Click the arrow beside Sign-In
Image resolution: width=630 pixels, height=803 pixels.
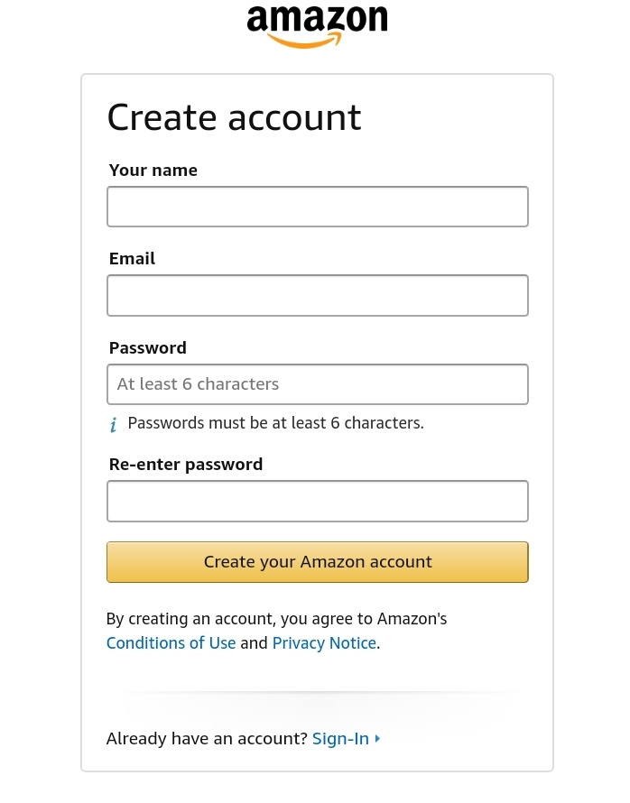click(x=377, y=739)
